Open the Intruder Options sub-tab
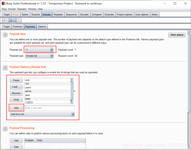Screen dimensions: 191x150 pos(42,27)
